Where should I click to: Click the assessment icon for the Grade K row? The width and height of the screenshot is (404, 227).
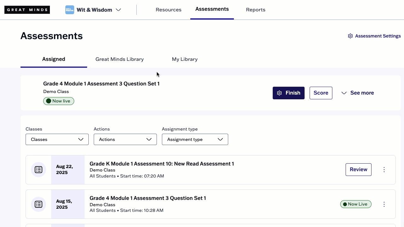pyautogui.click(x=38, y=170)
